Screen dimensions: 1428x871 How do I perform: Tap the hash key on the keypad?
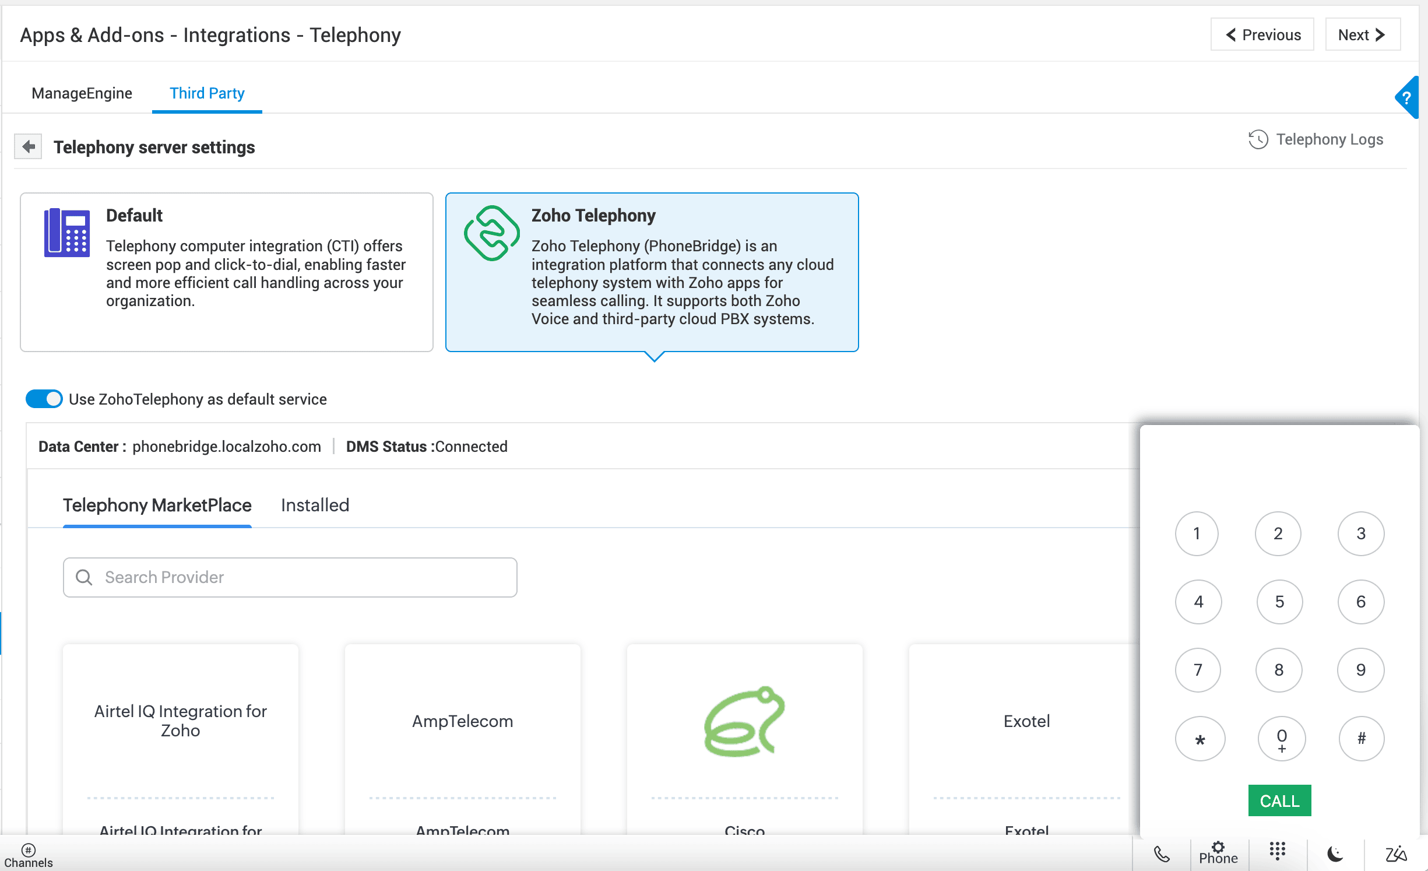point(1362,739)
